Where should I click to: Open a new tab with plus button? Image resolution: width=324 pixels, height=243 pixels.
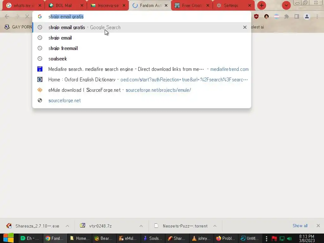tap(262, 6)
